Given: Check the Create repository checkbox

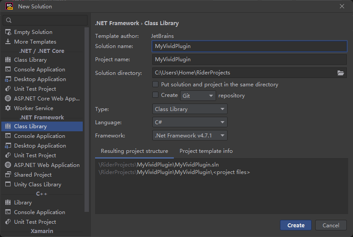Looking at the screenshot, I should pyautogui.click(x=155, y=95).
